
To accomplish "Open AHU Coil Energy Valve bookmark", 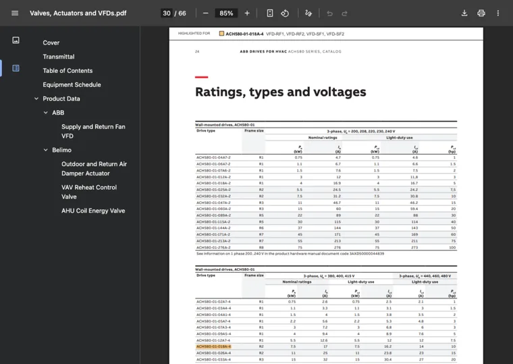I will [93, 211].
